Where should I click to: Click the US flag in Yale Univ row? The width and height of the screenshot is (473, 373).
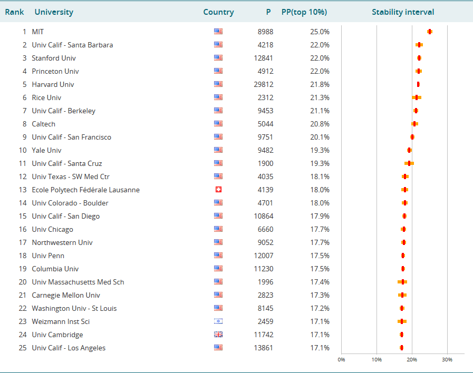218,150
